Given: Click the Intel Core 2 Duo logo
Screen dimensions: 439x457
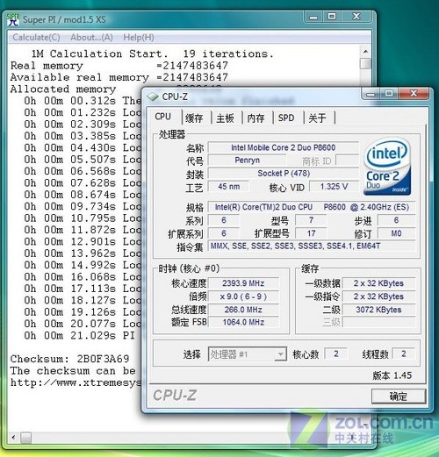Looking at the screenshot, I should (x=387, y=167).
